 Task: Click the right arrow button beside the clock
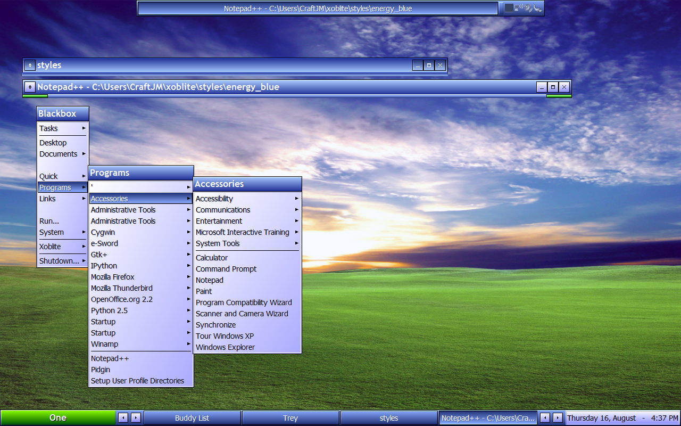click(x=558, y=418)
